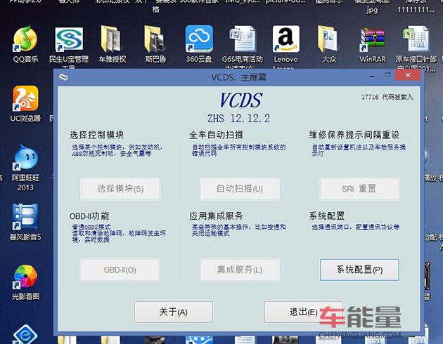Maximize the VCDS window
443x344 pixels.
point(387,75)
